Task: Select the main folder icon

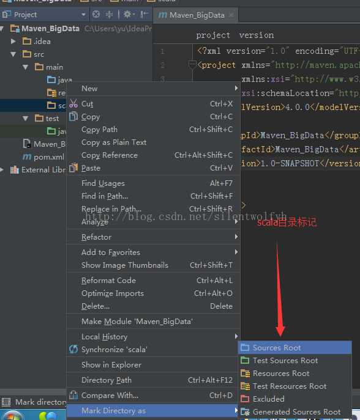Action: coord(39,67)
